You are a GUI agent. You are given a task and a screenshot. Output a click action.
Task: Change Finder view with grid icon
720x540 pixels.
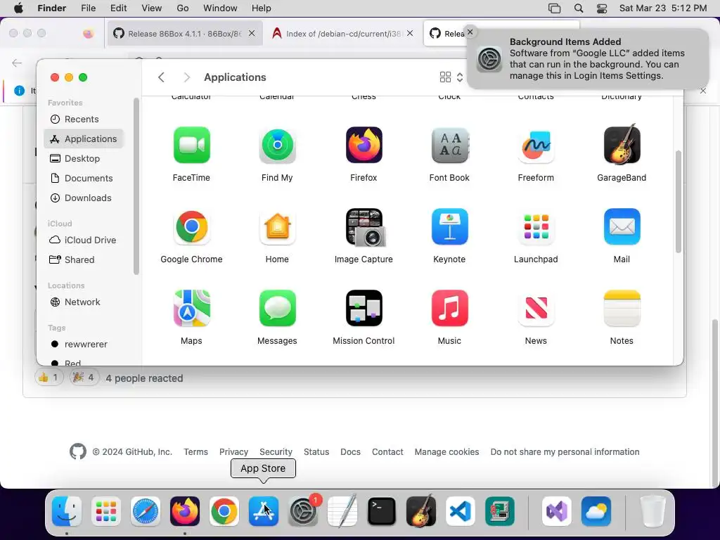click(x=445, y=77)
